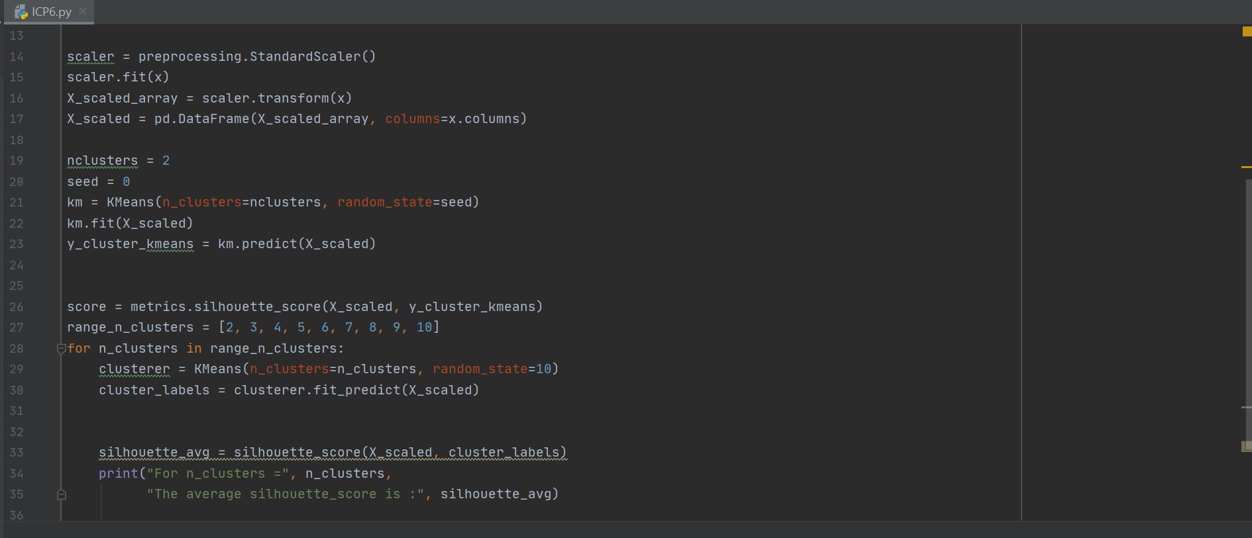Click the string "The average silhouette_score is :"
This screenshot has height=538, width=1252.
286,494
